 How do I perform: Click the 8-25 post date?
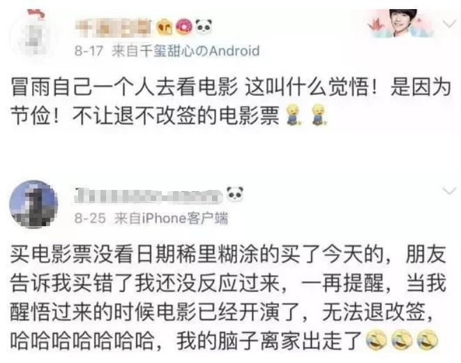click(90, 218)
